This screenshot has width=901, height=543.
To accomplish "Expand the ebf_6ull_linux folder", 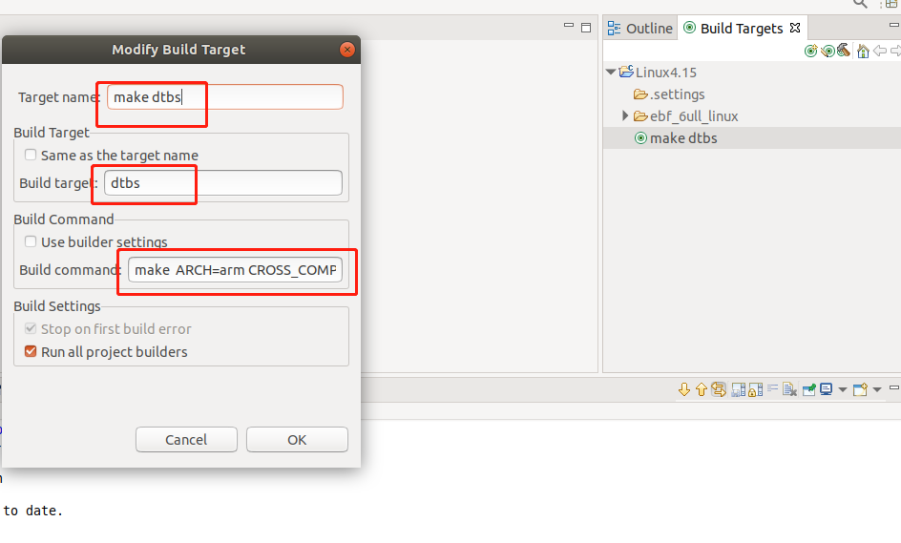I will pyautogui.click(x=625, y=116).
